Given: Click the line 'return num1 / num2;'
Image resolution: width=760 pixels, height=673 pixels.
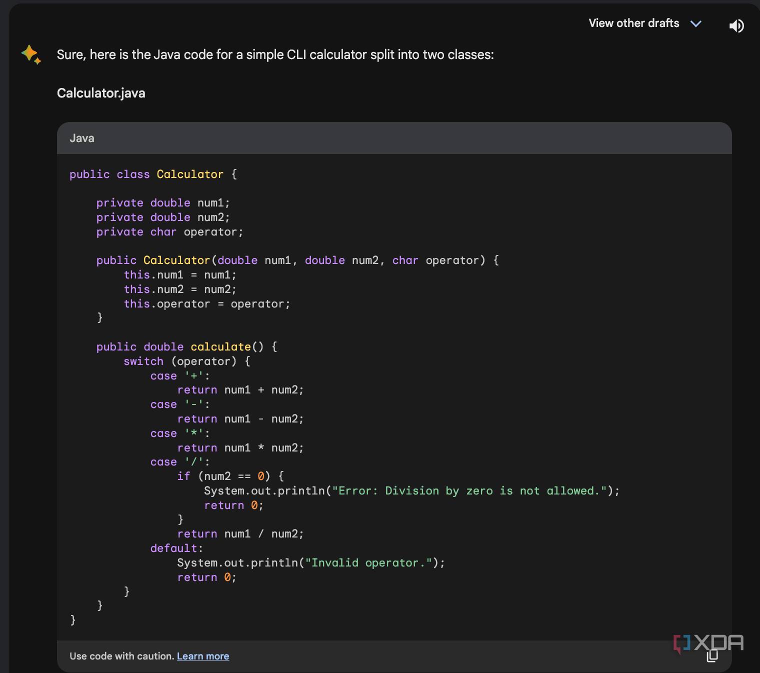Looking at the screenshot, I should click(240, 533).
